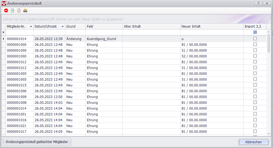Select the current row indicator arrow
Screen dimensions: 273x148
coord(4,39)
